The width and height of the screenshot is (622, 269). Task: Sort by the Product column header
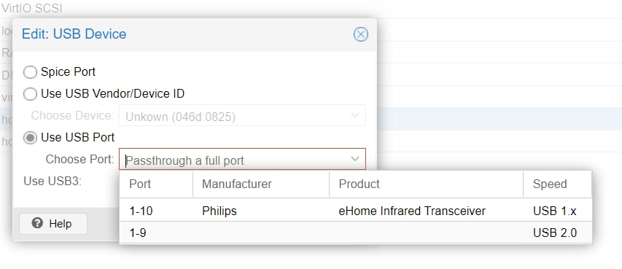pos(426,184)
